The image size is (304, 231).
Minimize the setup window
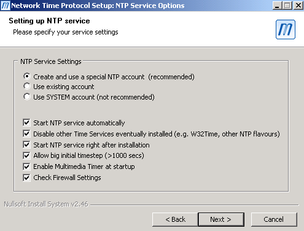tap(277, 6)
